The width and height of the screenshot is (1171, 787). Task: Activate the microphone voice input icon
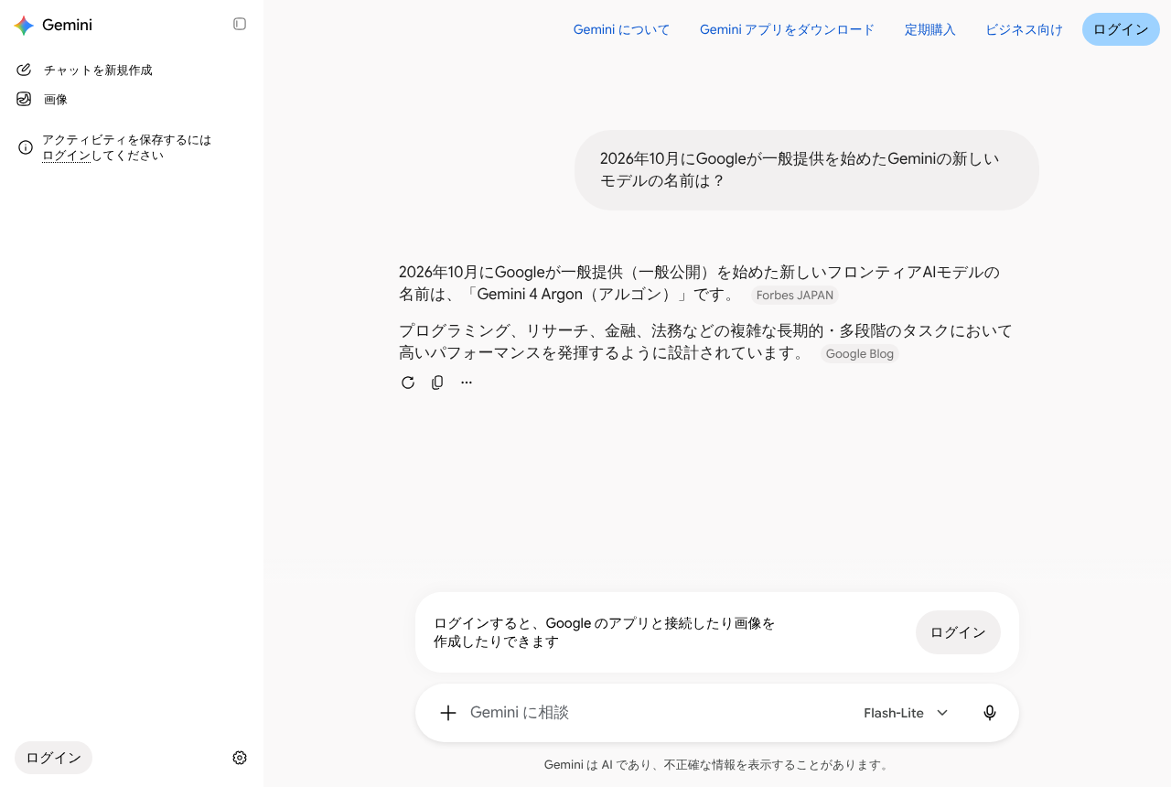[990, 713]
